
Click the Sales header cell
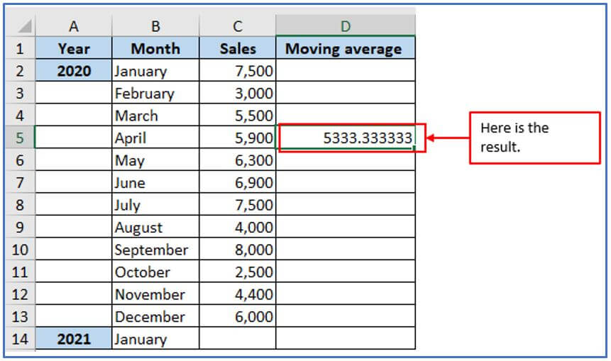(x=237, y=48)
